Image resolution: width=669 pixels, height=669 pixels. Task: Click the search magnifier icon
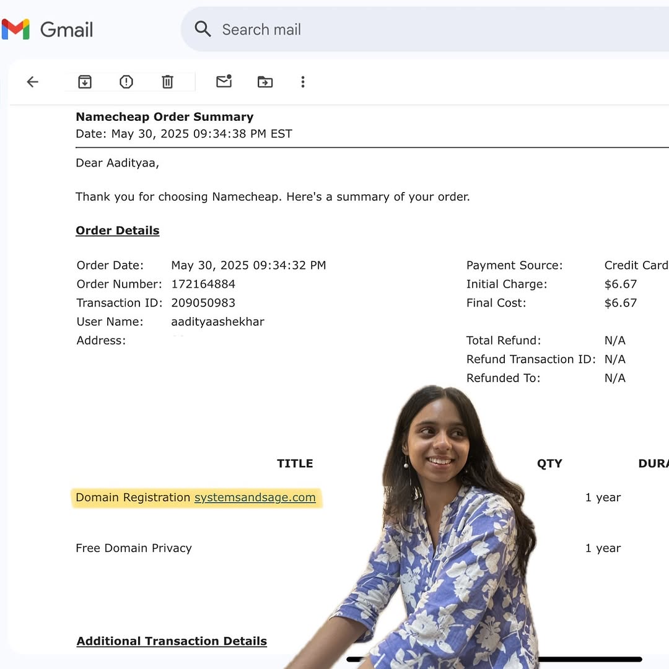202,29
